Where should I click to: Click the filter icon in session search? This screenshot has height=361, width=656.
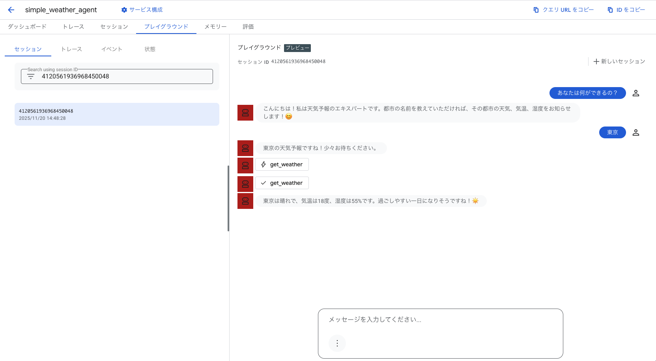pos(31,76)
